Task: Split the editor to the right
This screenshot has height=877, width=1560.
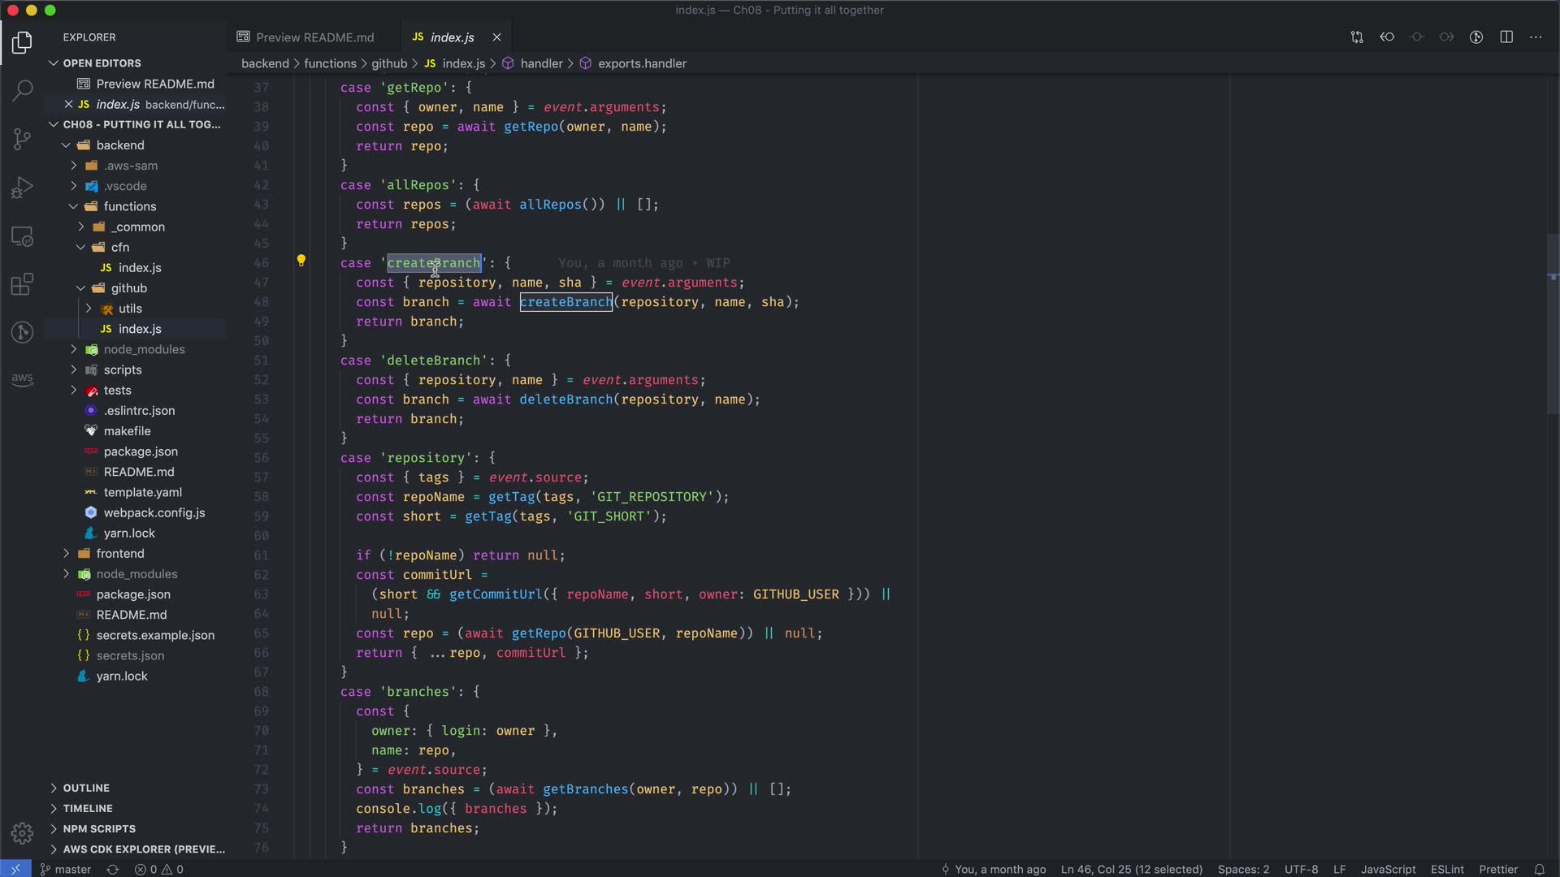Action: [1506, 37]
